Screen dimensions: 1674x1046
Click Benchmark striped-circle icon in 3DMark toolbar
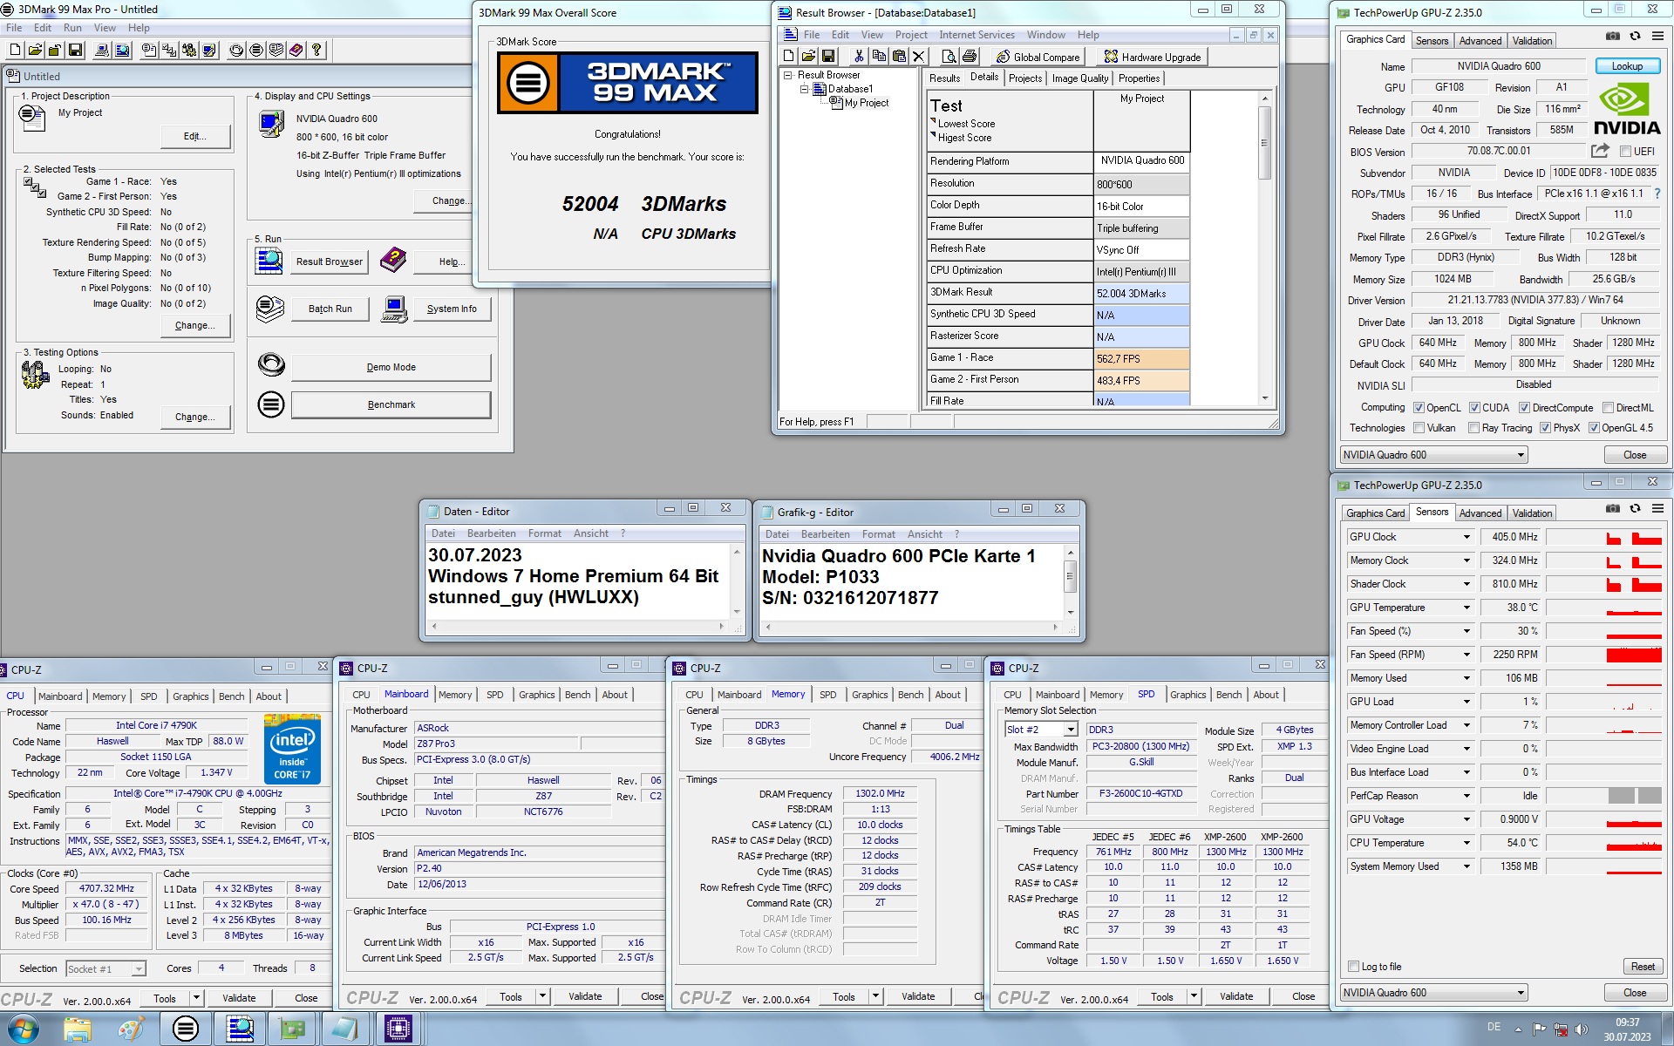coord(256,51)
